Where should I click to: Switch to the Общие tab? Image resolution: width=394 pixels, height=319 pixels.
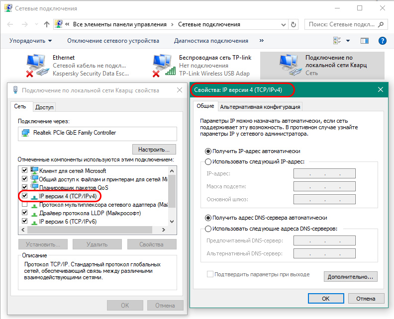point(205,106)
